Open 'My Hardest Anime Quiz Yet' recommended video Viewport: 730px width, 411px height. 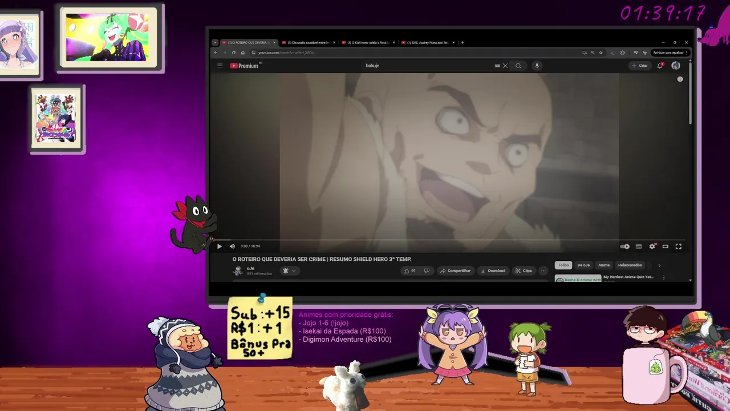(628, 277)
